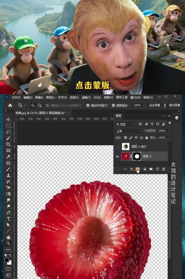Choose zoom-out mode in options bar
185x279 pixels.
[x=40, y=105]
